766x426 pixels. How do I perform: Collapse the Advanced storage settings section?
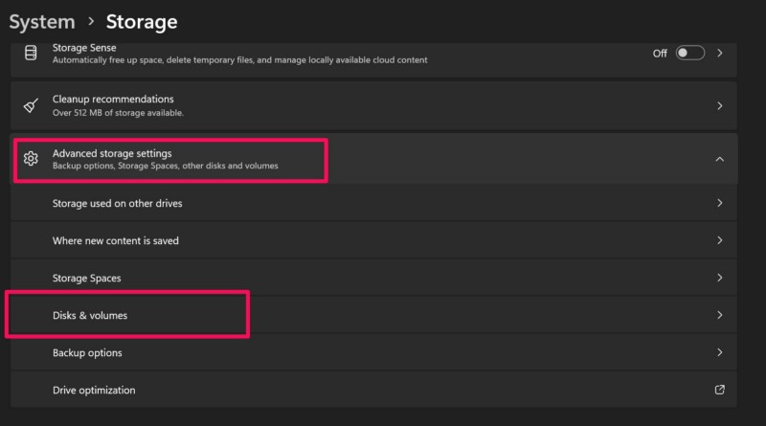pos(720,159)
